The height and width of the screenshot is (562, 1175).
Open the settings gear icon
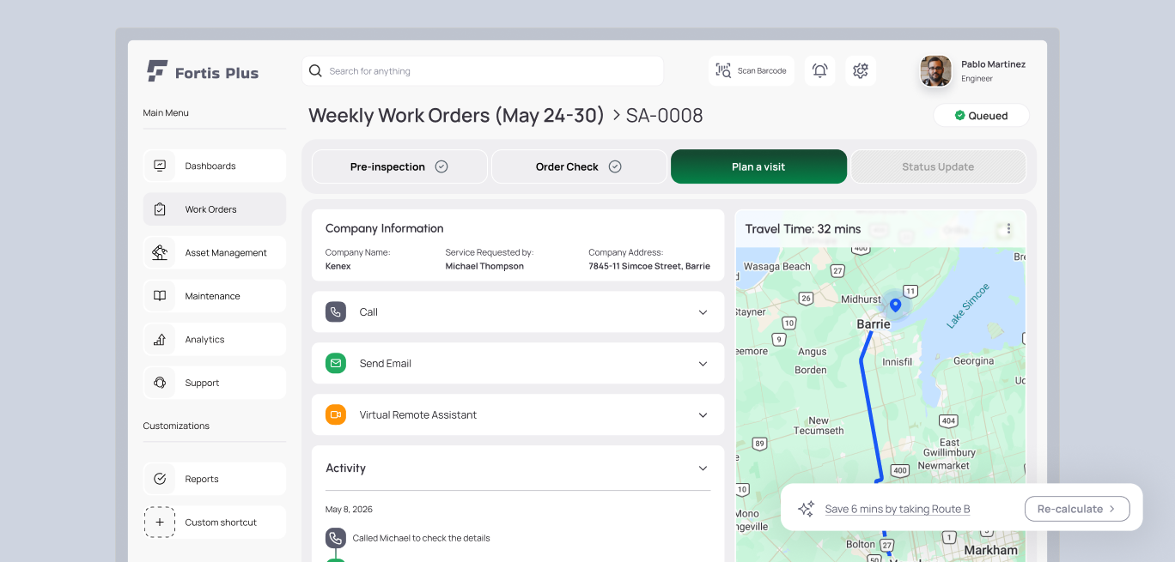(861, 71)
